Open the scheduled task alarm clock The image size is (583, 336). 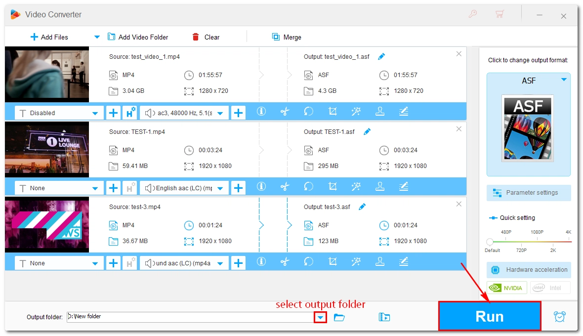560,316
